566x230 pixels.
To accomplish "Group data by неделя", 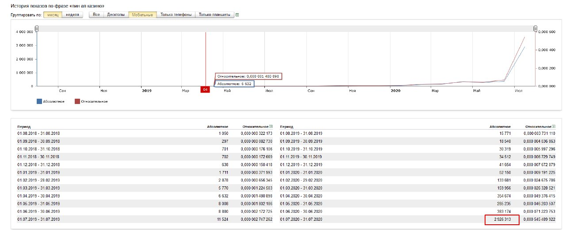I will coord(73,15).
